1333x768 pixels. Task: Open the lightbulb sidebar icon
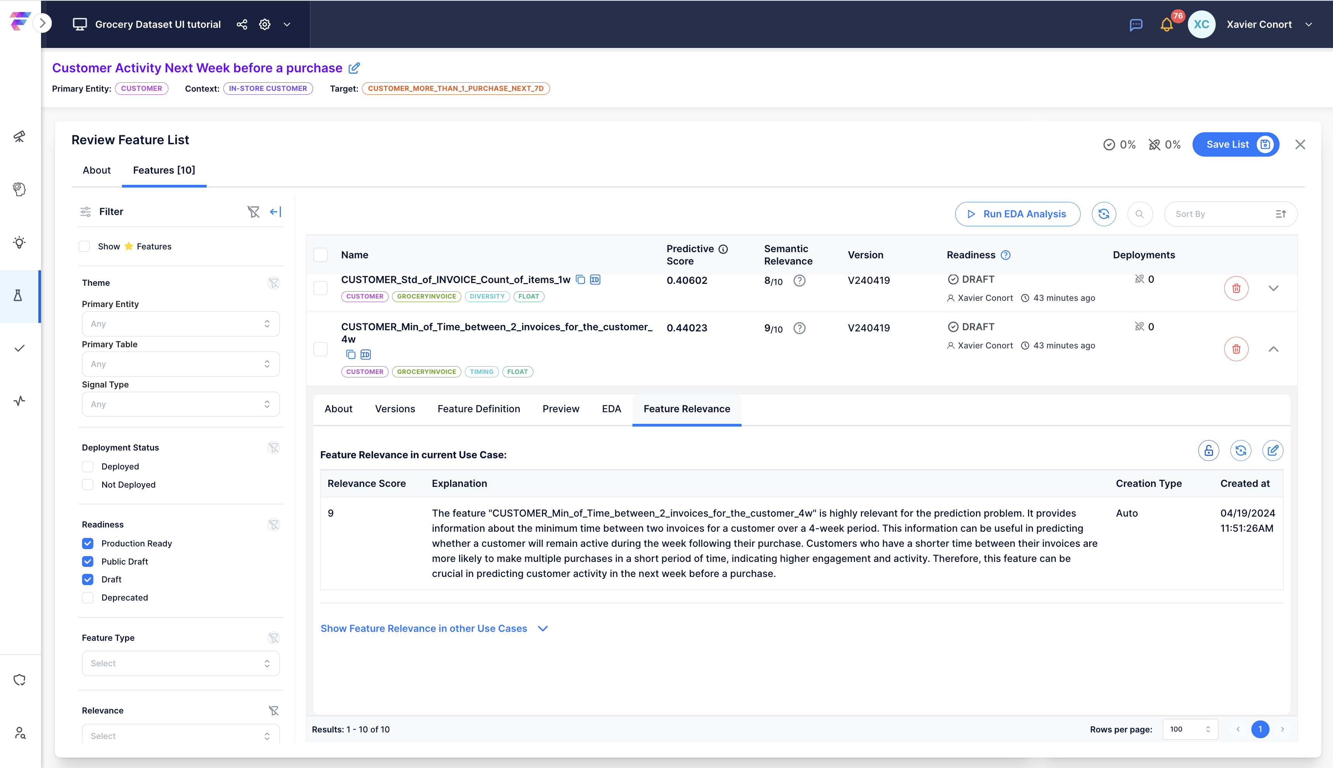pos(19,242)
